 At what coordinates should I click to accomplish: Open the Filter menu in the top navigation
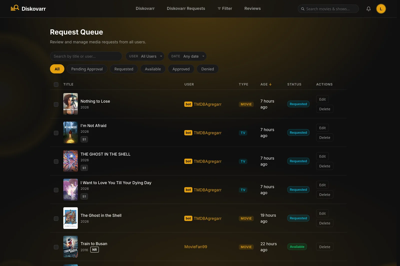coord(225,8)
